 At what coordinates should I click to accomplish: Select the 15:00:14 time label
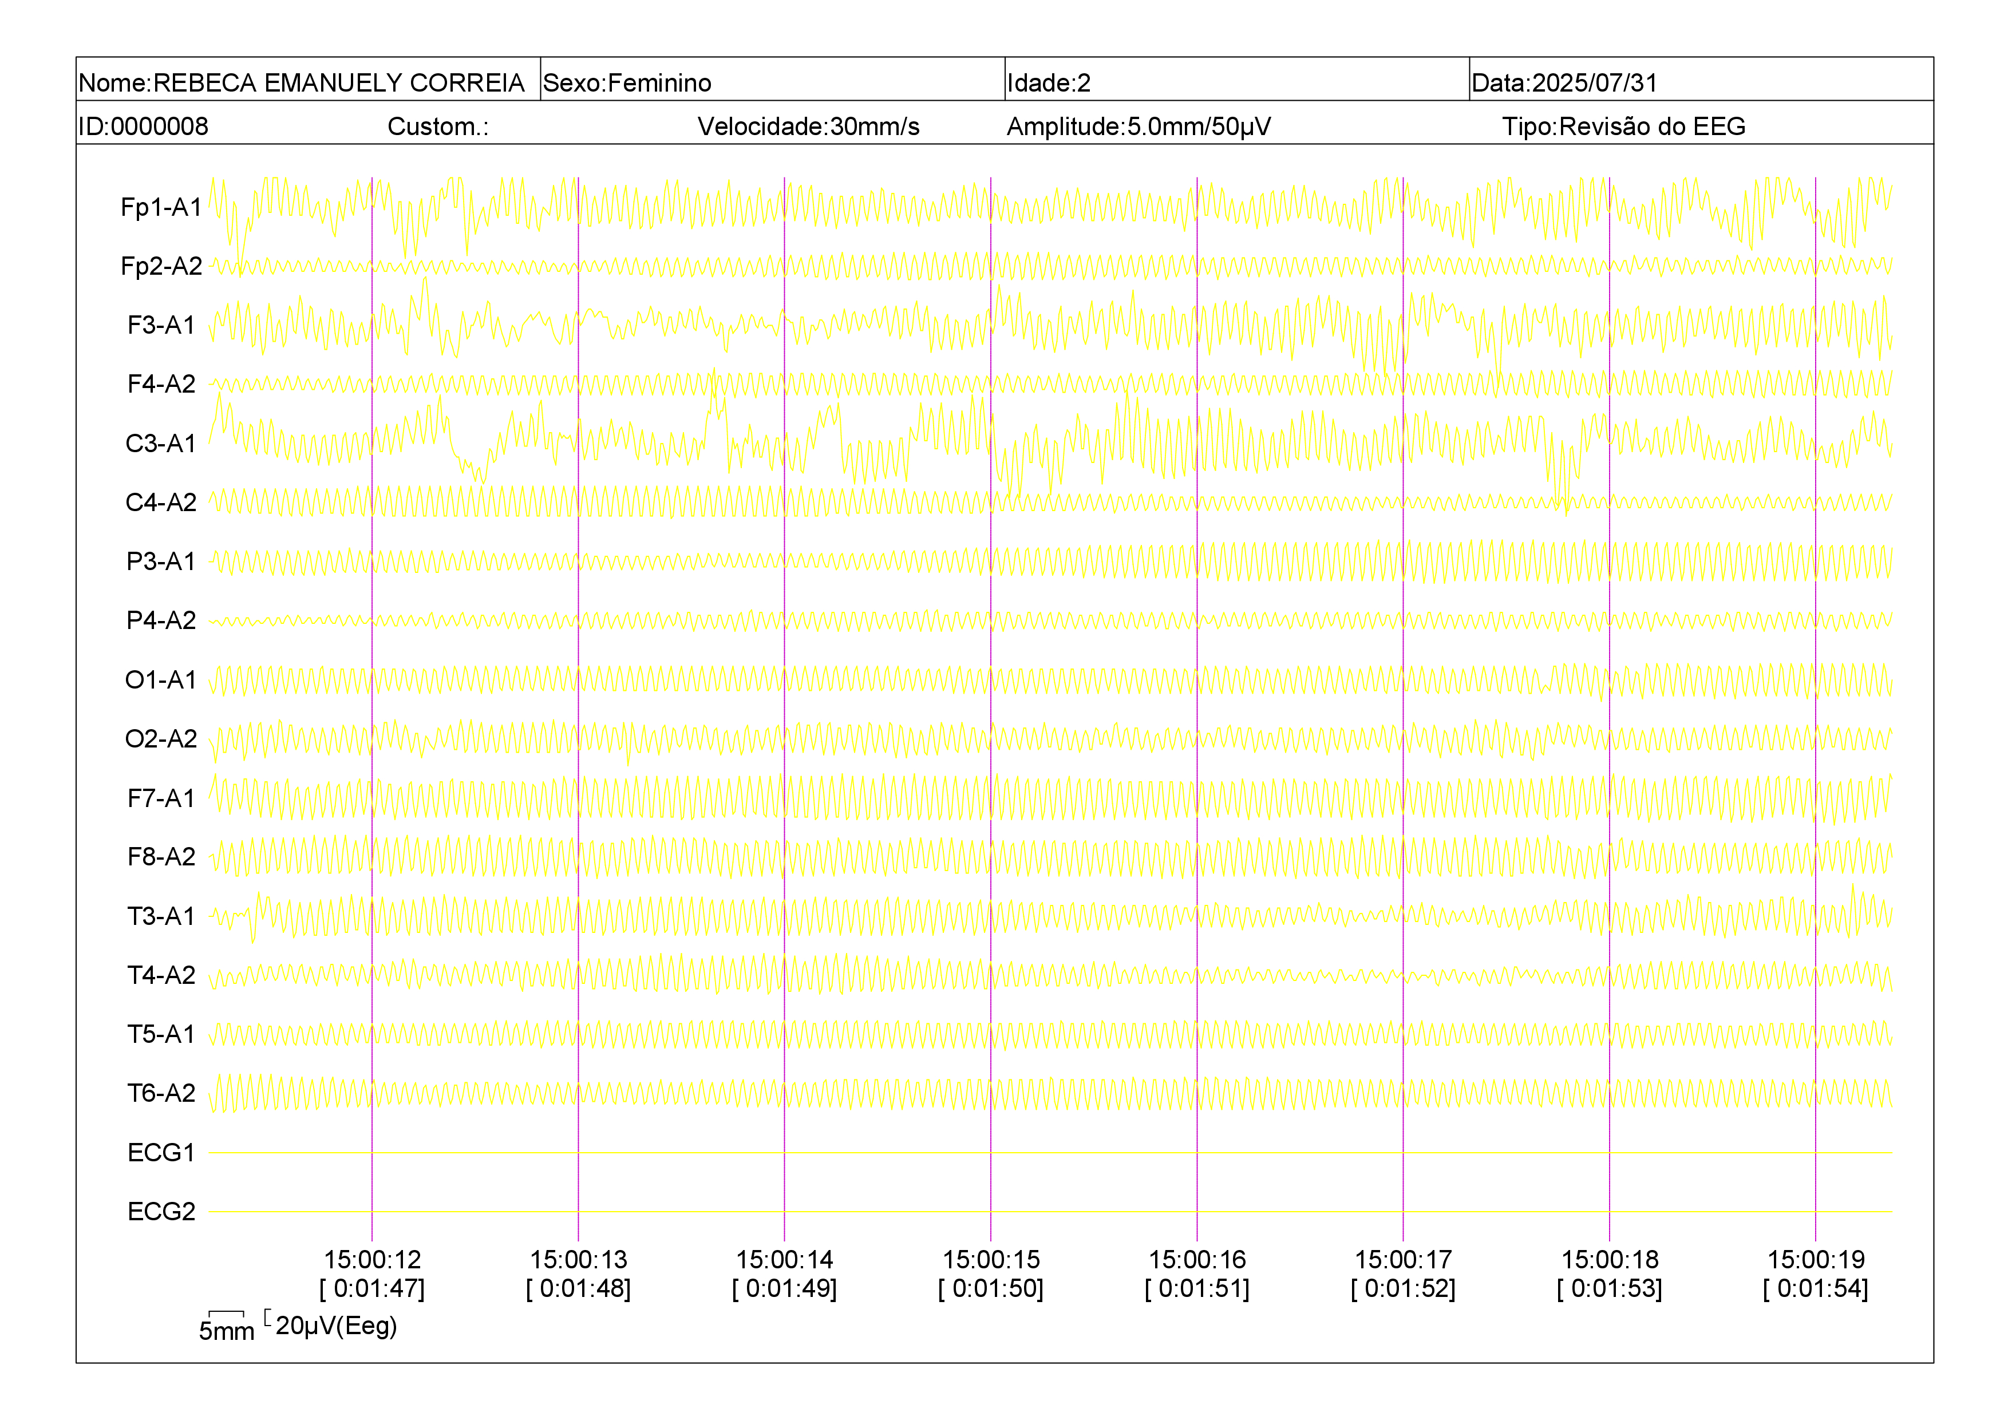[785, 1260]
